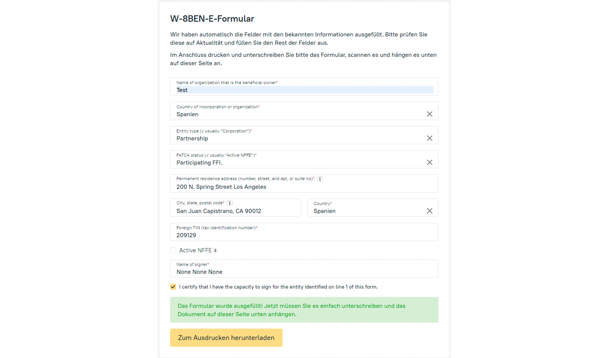Click the City, state, postal code field
604x358 pixels.
tap(235, 211)
